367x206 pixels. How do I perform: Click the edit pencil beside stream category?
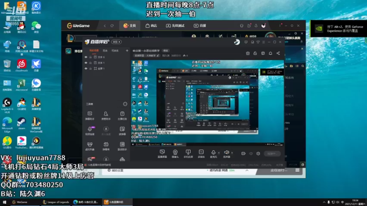tap(158, 55)
